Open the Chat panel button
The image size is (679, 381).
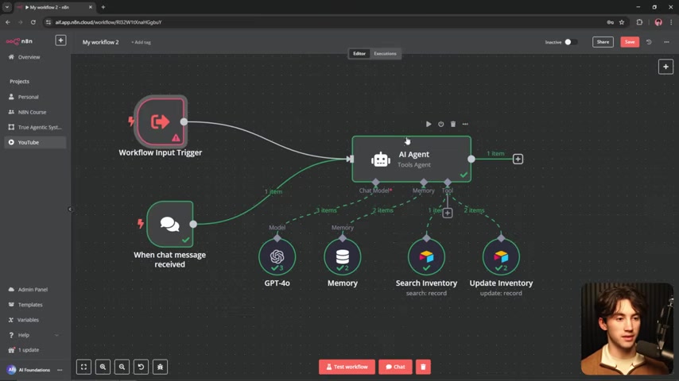click(395, 367)
